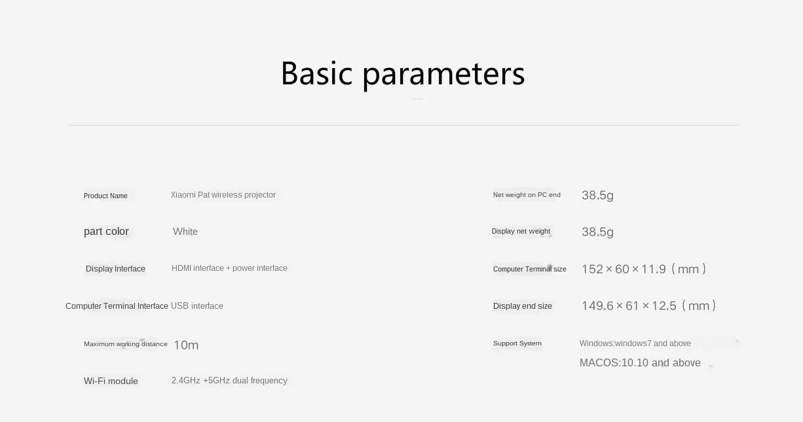Click the Display net weight label
Viewport: 803px width, 422px height.
(521, 232)
